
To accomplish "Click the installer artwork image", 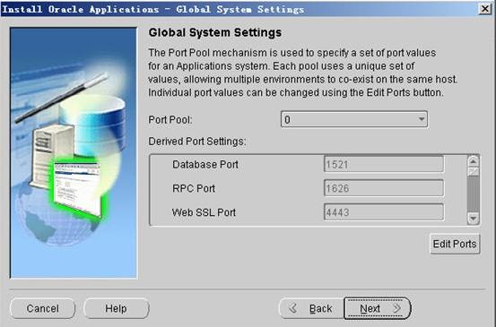I will (x=74, y=153).
